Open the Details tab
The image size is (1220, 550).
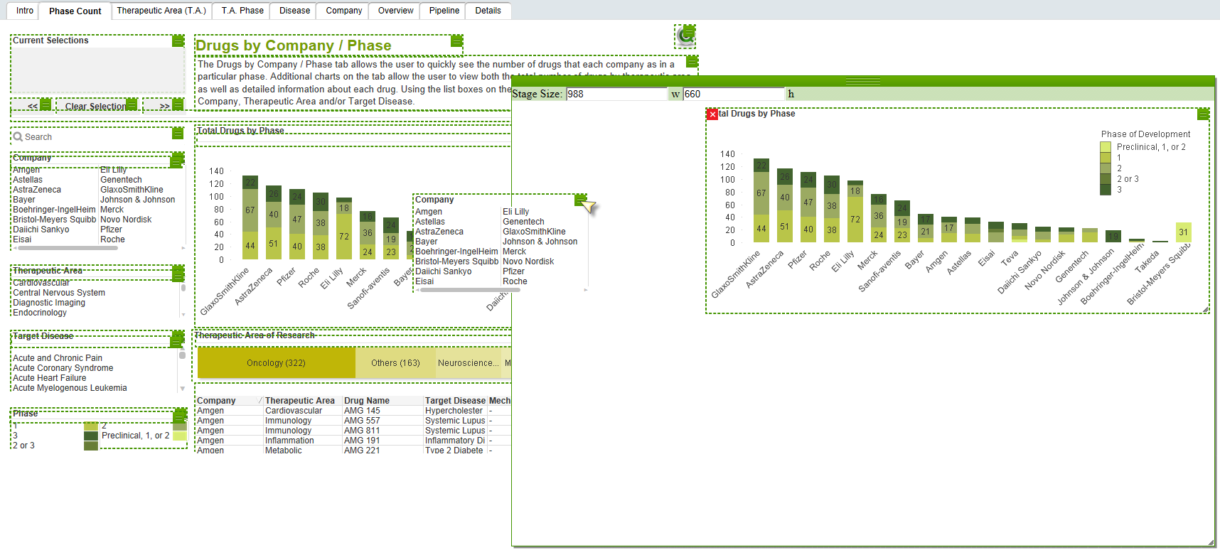tap(488, 11)
